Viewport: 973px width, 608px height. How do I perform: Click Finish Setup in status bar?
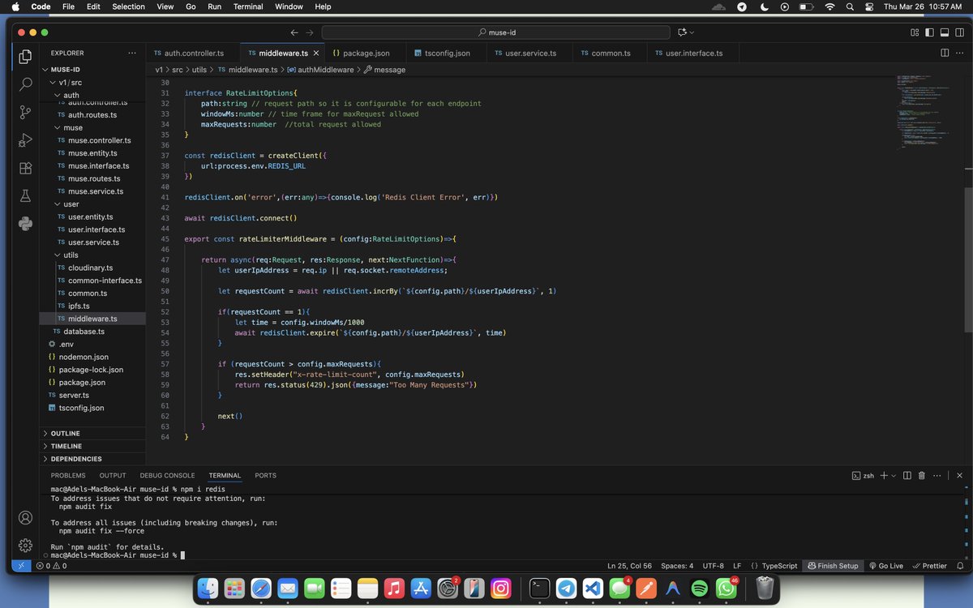[x=831, y=566]
